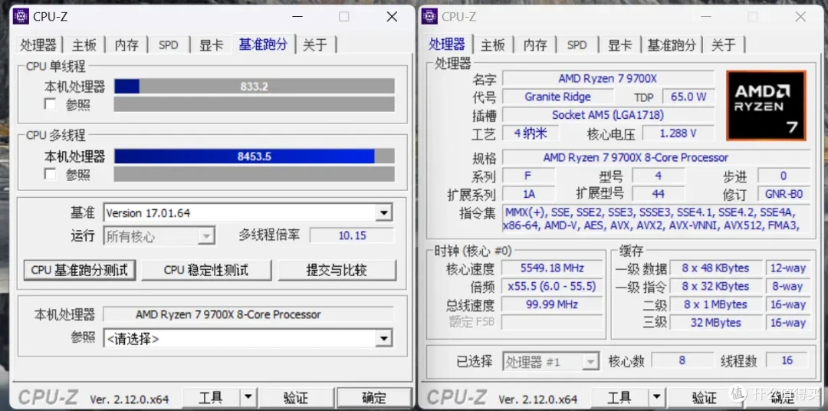828x411 pixels.
Task: Click 线程数 16 value
Action: pyautogui.click(x=787, y=360)
